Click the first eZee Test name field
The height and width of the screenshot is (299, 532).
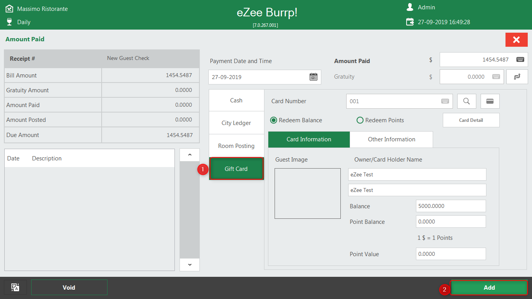[x=417, y=174]
